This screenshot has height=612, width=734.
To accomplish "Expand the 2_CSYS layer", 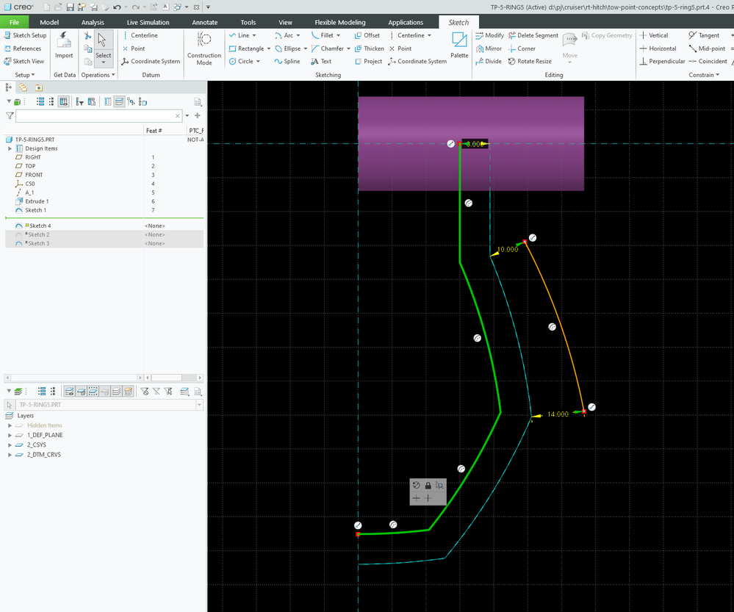I will coord(10,444).
